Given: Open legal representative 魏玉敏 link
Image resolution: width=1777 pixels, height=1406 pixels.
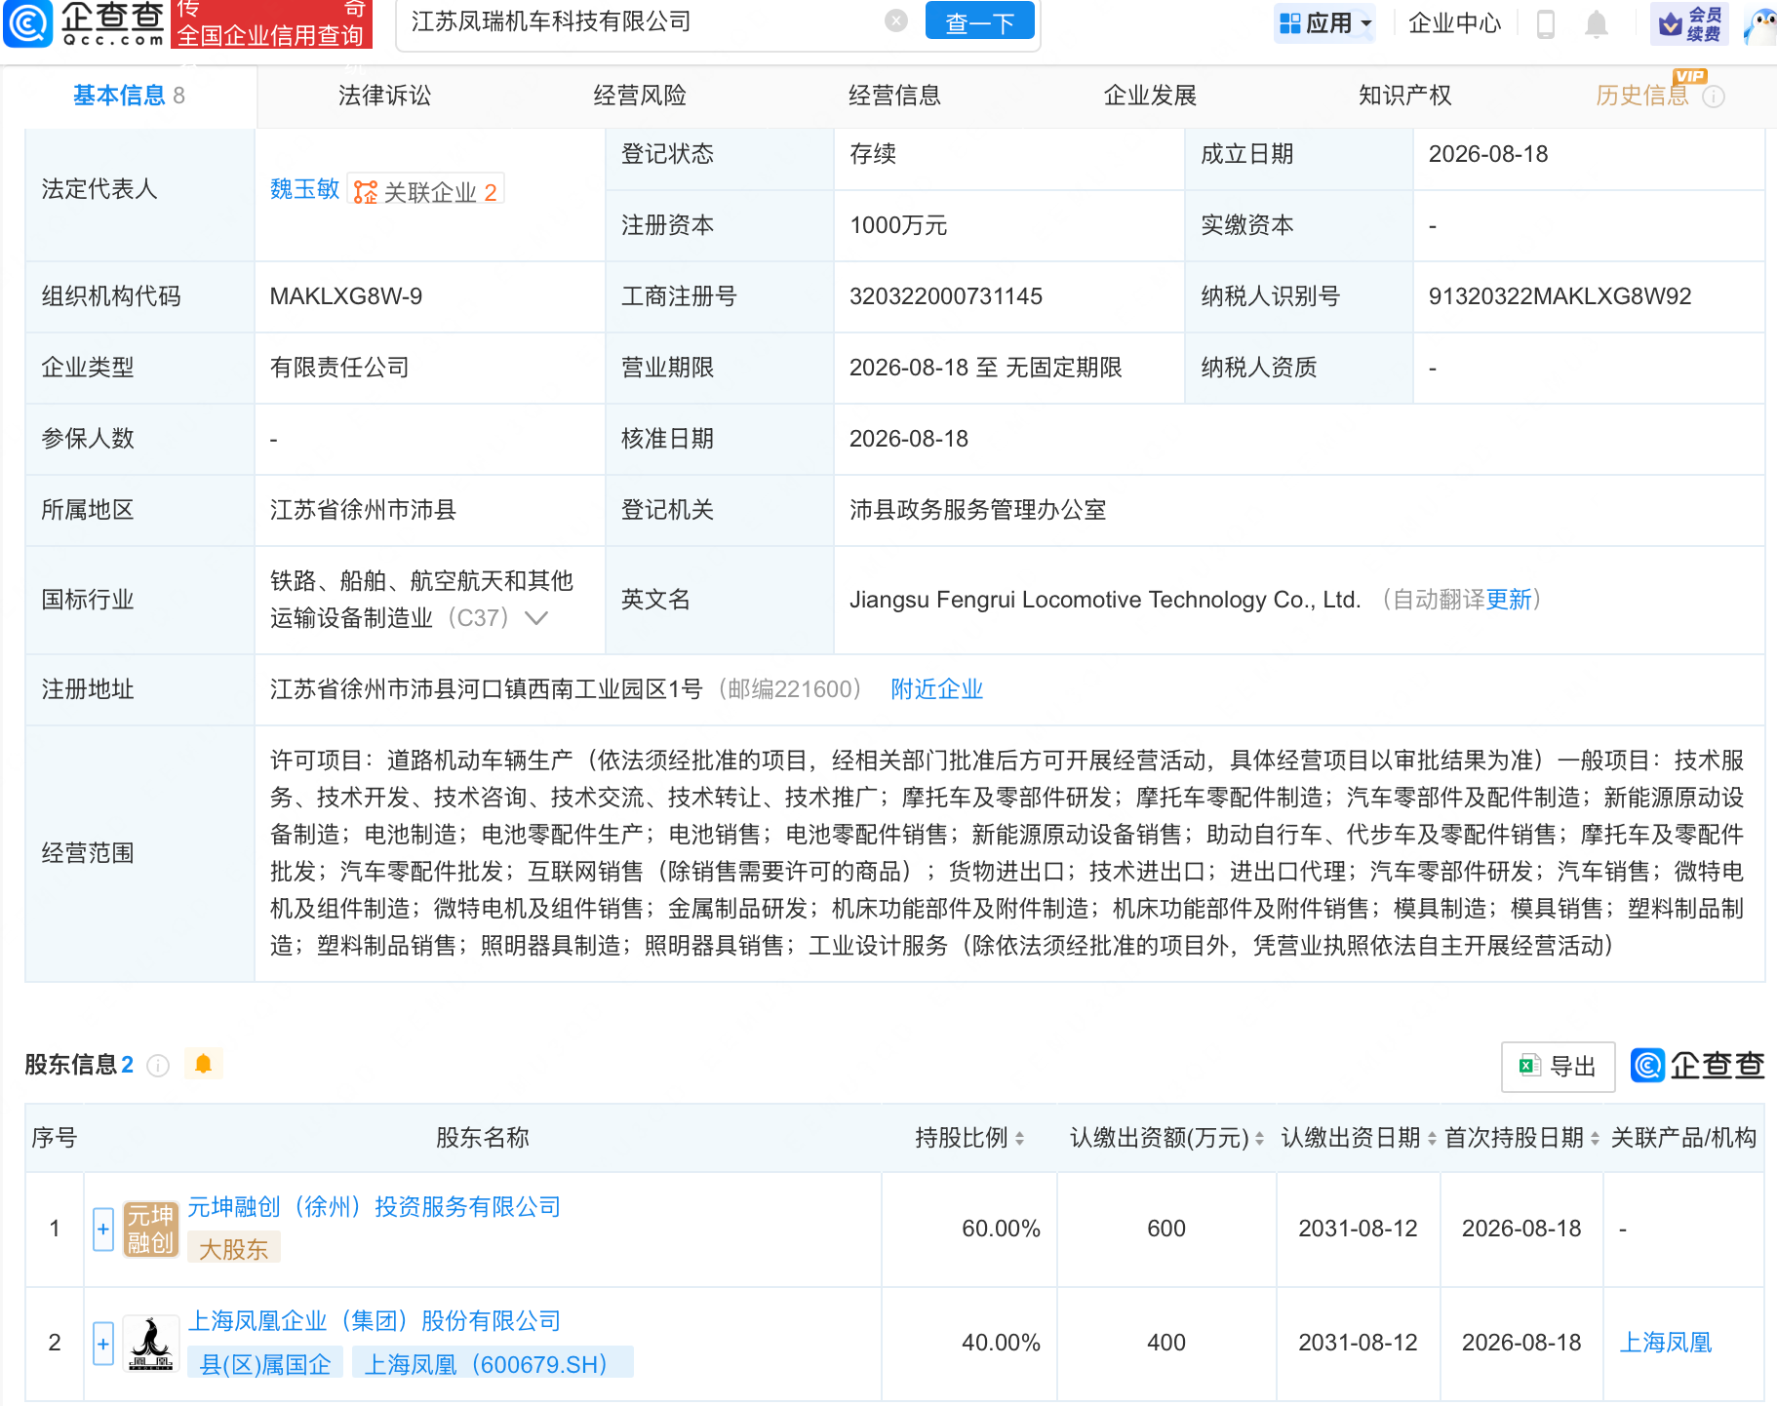Looking at the screenshot, I should (x=304, y=189).
